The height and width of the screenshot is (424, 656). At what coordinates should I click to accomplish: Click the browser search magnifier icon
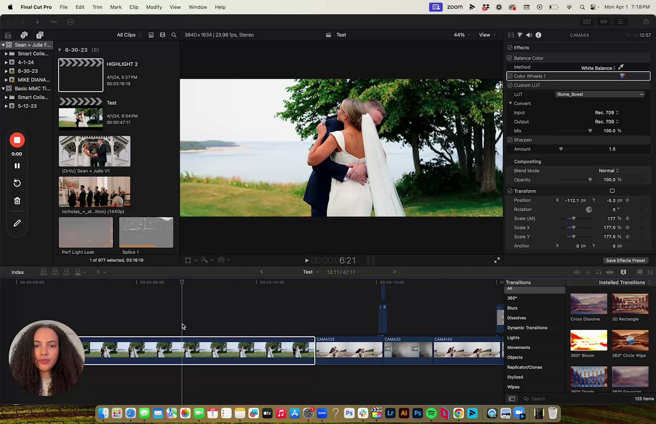coord(174,35)
